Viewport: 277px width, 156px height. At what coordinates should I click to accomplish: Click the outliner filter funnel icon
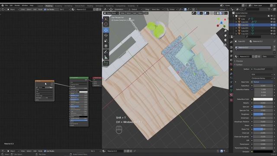tap(269, 9)
